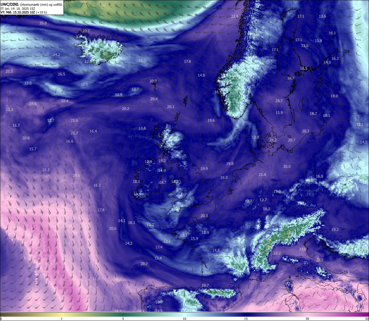This screenshot has width=369, height=321.
Task: Click the 17.4 value on the map
Action: click(159, 247)
